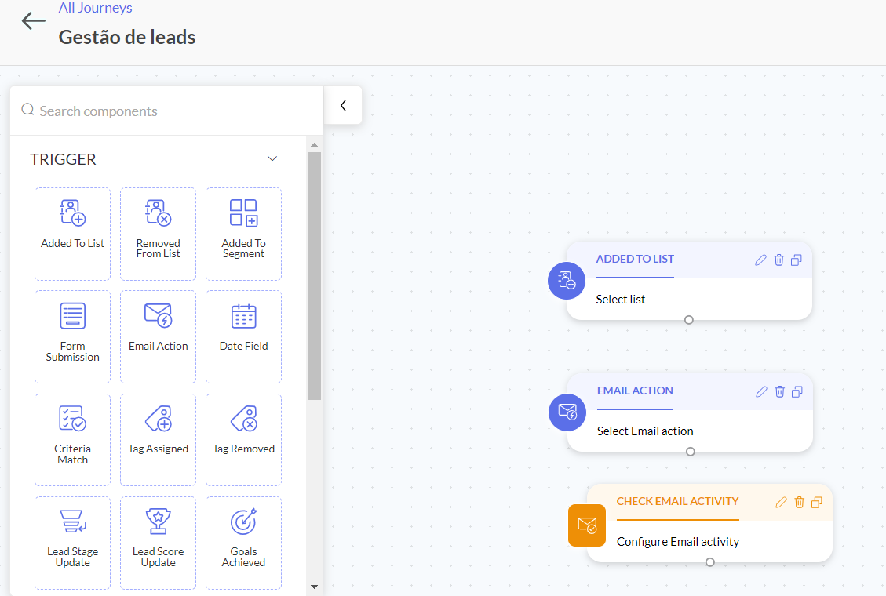Select the Form Submission trigger
The width and height of the screenshot is (886, 596).
pyautogui.click(x=72, y=336)
